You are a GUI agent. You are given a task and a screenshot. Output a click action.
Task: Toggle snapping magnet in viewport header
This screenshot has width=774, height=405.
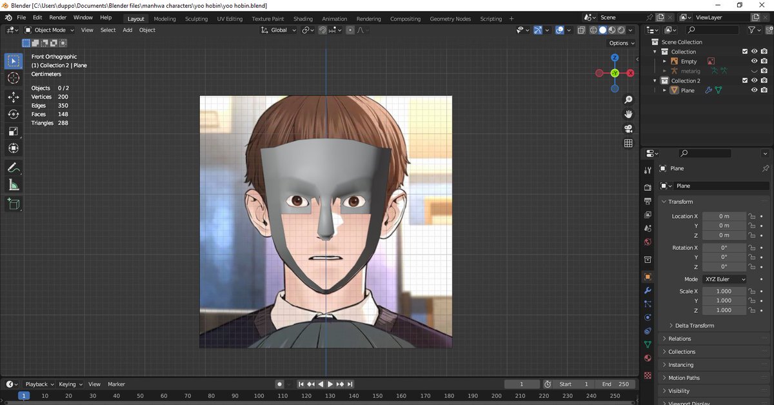tap(322, 30)
